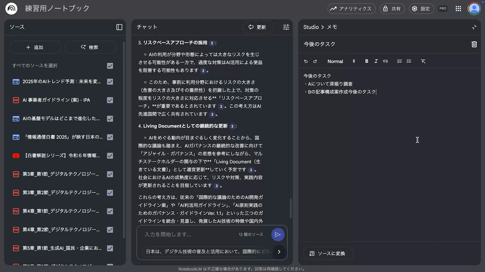
Task: Apply bulleted list formatting in the memo
Action: tap(409, 61)
